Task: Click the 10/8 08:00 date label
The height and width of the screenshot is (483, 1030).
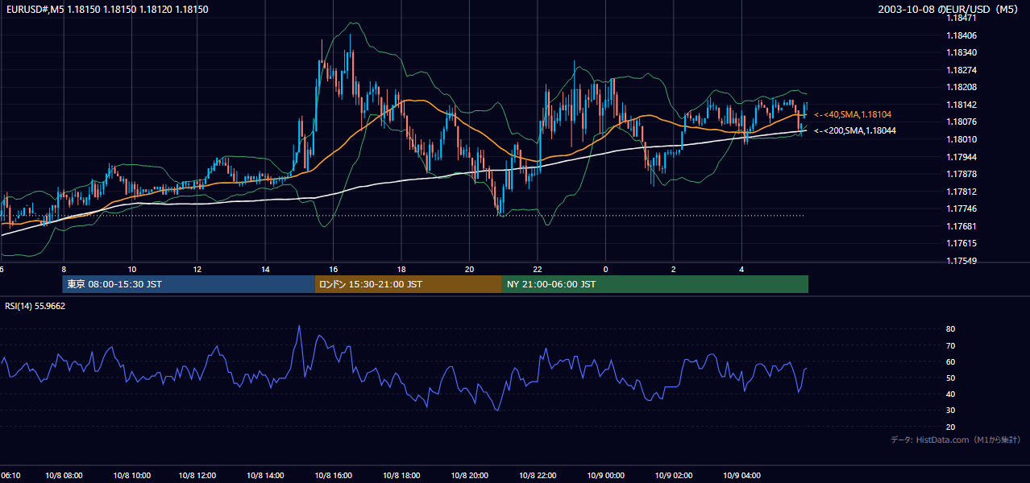Action: [x=64, y=476]
